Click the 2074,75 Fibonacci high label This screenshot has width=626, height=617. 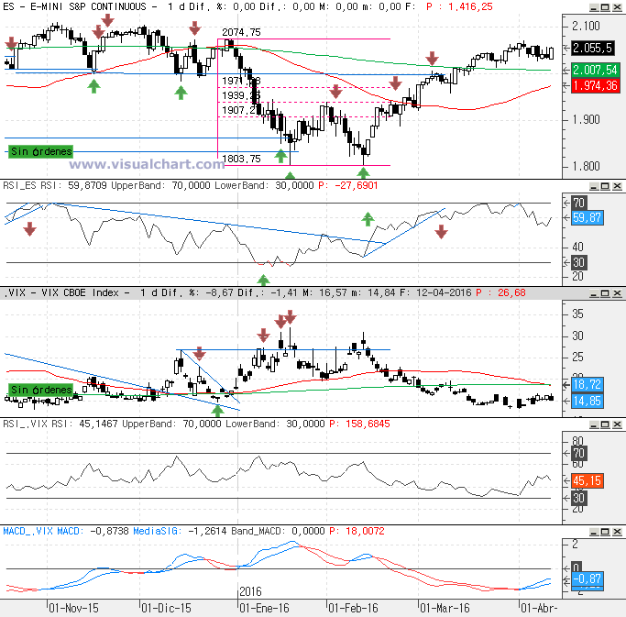(241, 32)
